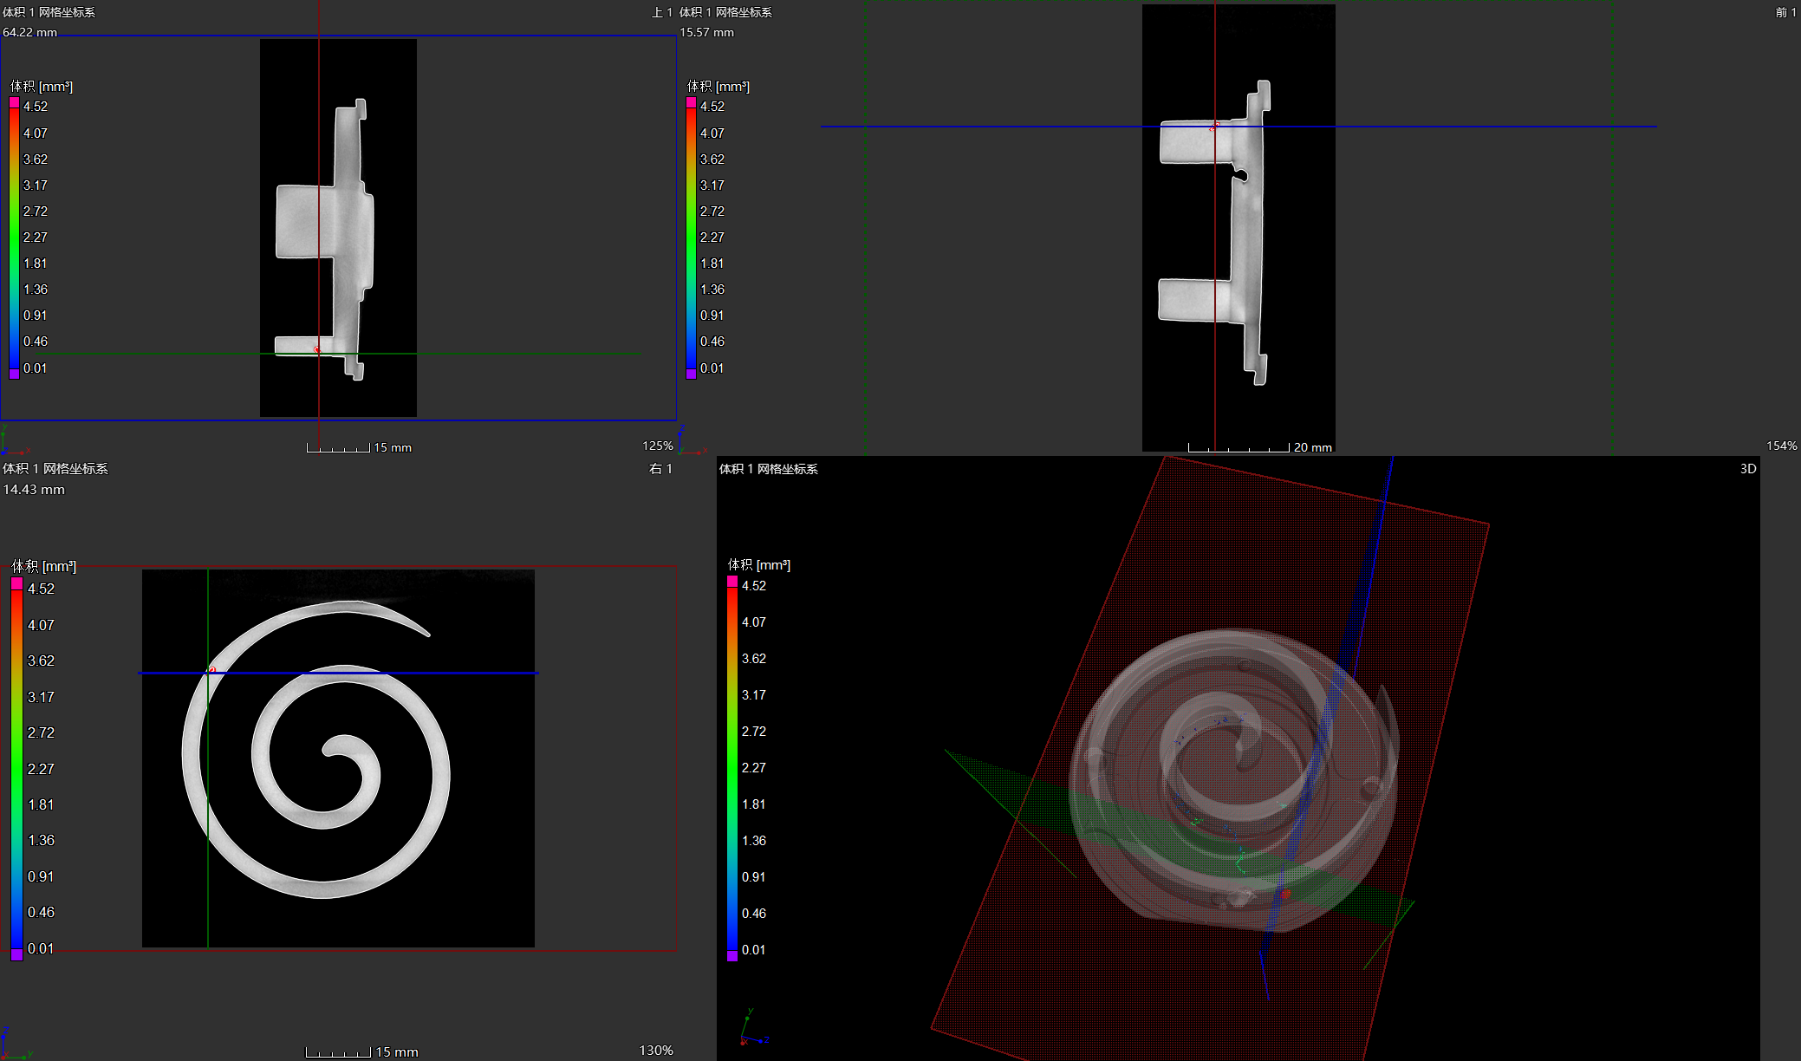This screenshot has width=1801, height=1061.
Task: Switch to the 3D view tab label
Action: click(x=1746, y=468)
